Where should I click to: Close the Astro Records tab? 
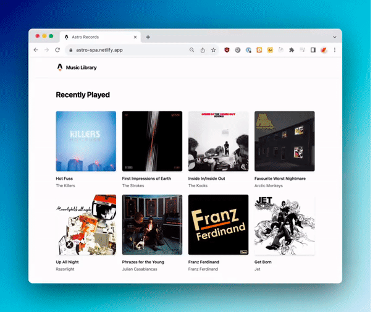coord(135,37)
